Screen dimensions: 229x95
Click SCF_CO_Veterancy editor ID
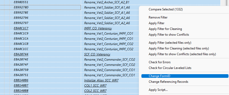click(97, 54)
